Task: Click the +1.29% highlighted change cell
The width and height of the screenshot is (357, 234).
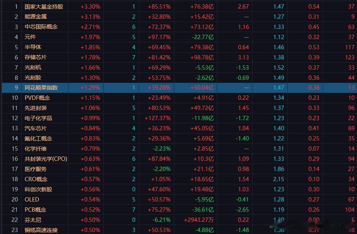Action: coord(90,88)
